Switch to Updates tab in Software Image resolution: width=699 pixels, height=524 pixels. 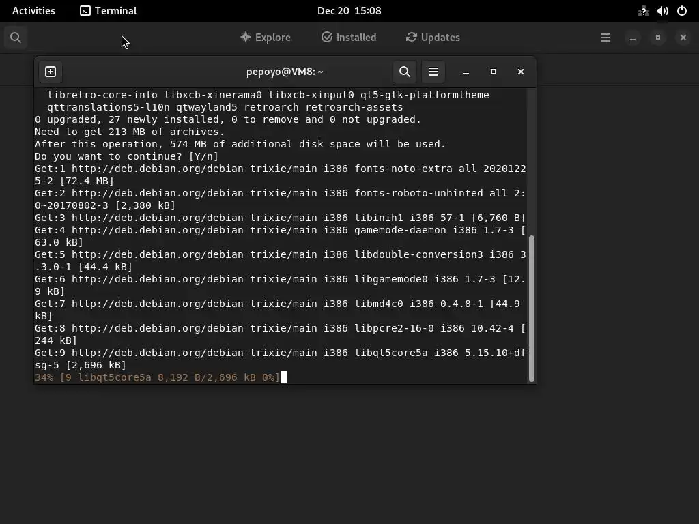click(x=433, y=38)
